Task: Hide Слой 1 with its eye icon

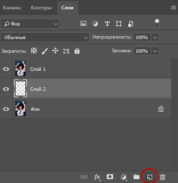Action: 6,69
